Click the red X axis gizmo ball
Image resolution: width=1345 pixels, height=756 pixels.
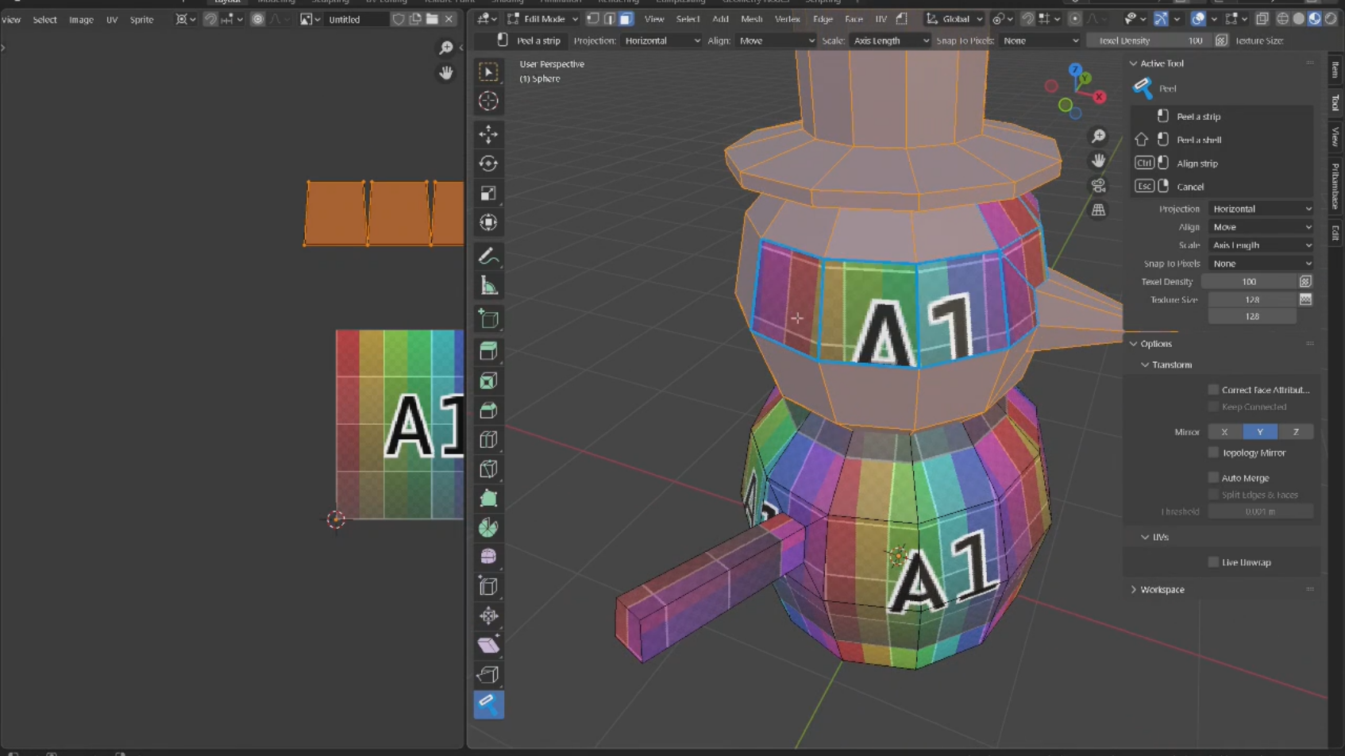pyautogui.click(x=1099, y=97)
